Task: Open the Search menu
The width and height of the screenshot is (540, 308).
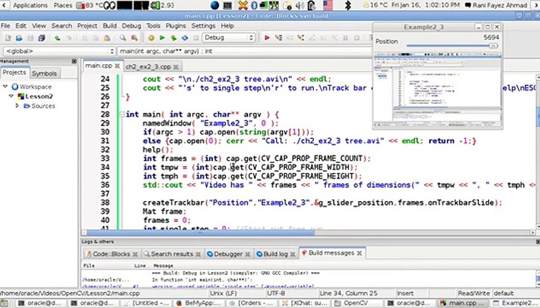Action: (x=62, y=26)
